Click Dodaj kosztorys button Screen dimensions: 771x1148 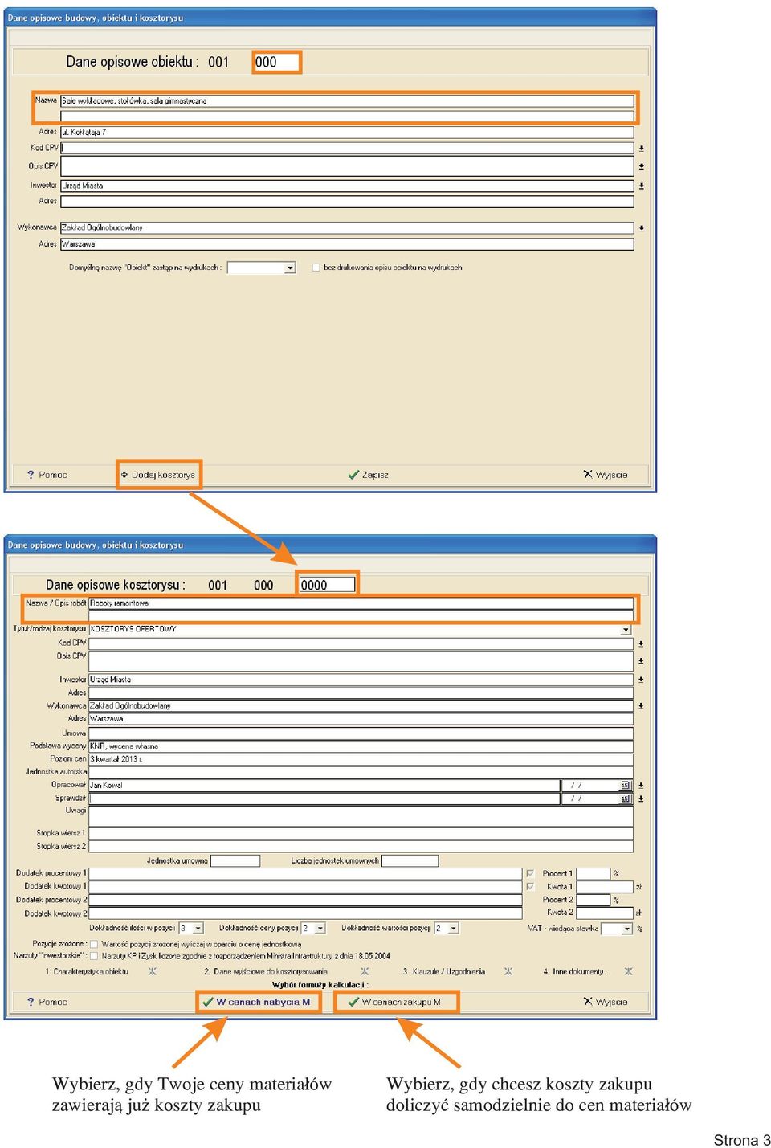[158, 475]
